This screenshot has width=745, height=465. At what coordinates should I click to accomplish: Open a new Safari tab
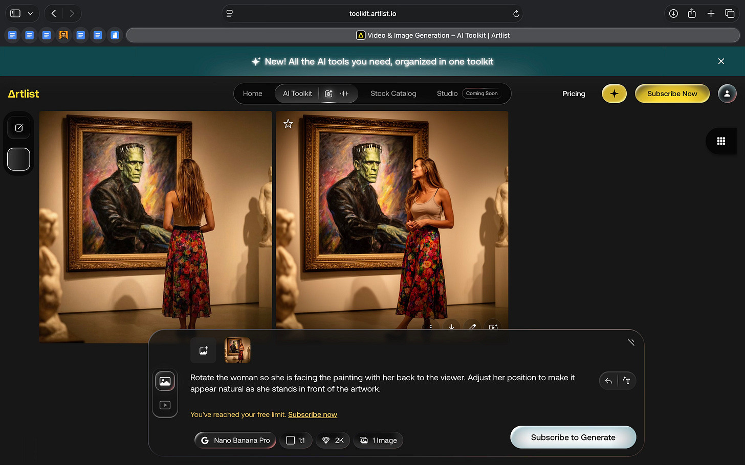pos(711,14)
